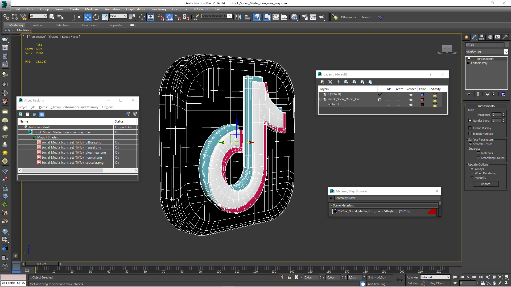Activate Select and Move tool

(88, 17)
